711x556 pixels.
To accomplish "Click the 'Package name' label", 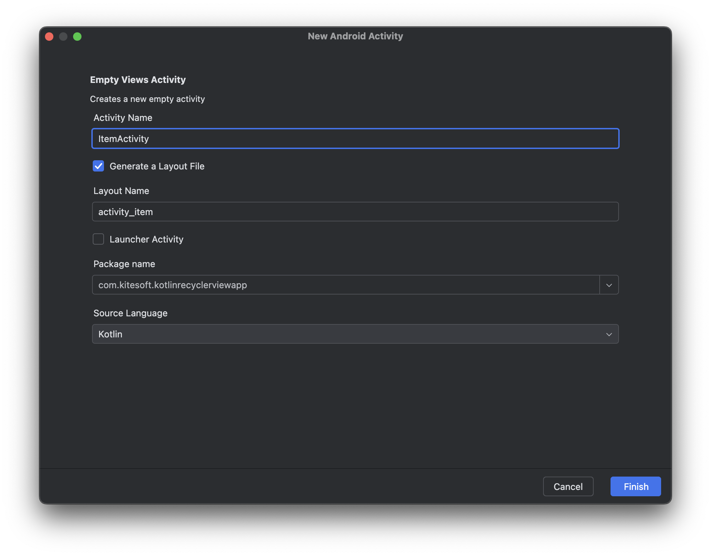I will tap(124, 264).
